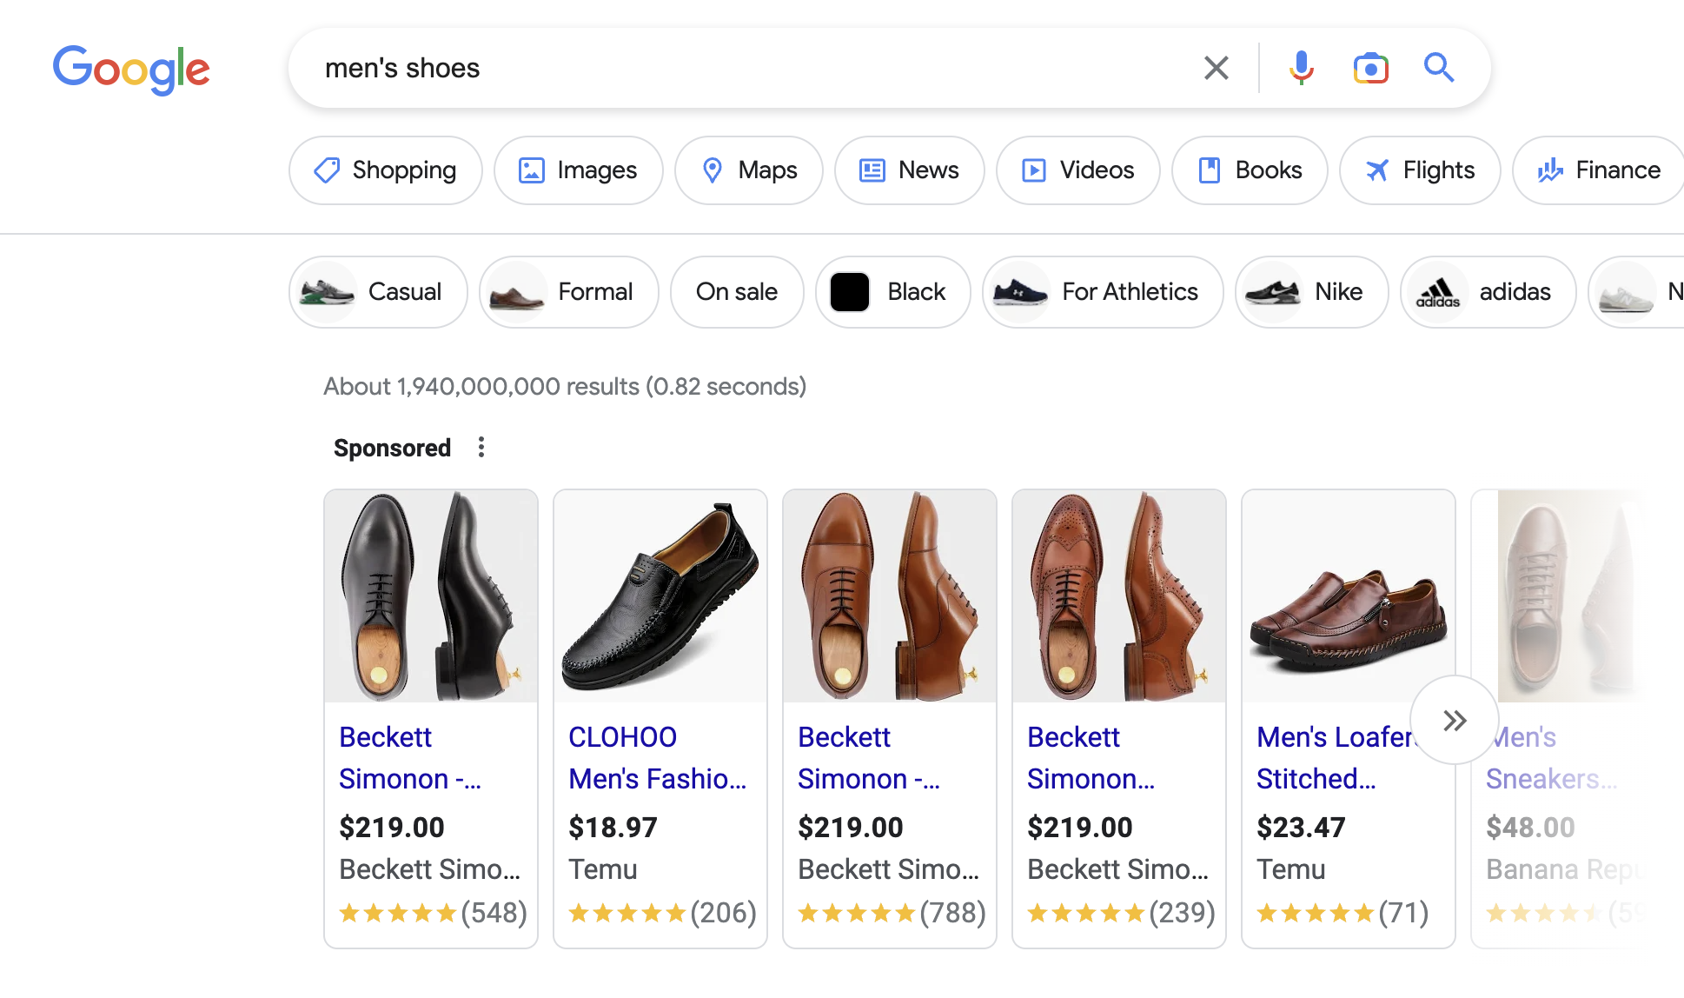Click the $18.97 price

click(613, 828)
